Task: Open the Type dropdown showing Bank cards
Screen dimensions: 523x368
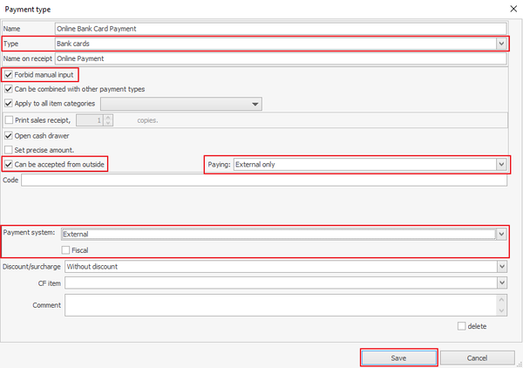Action: [501, 43]
